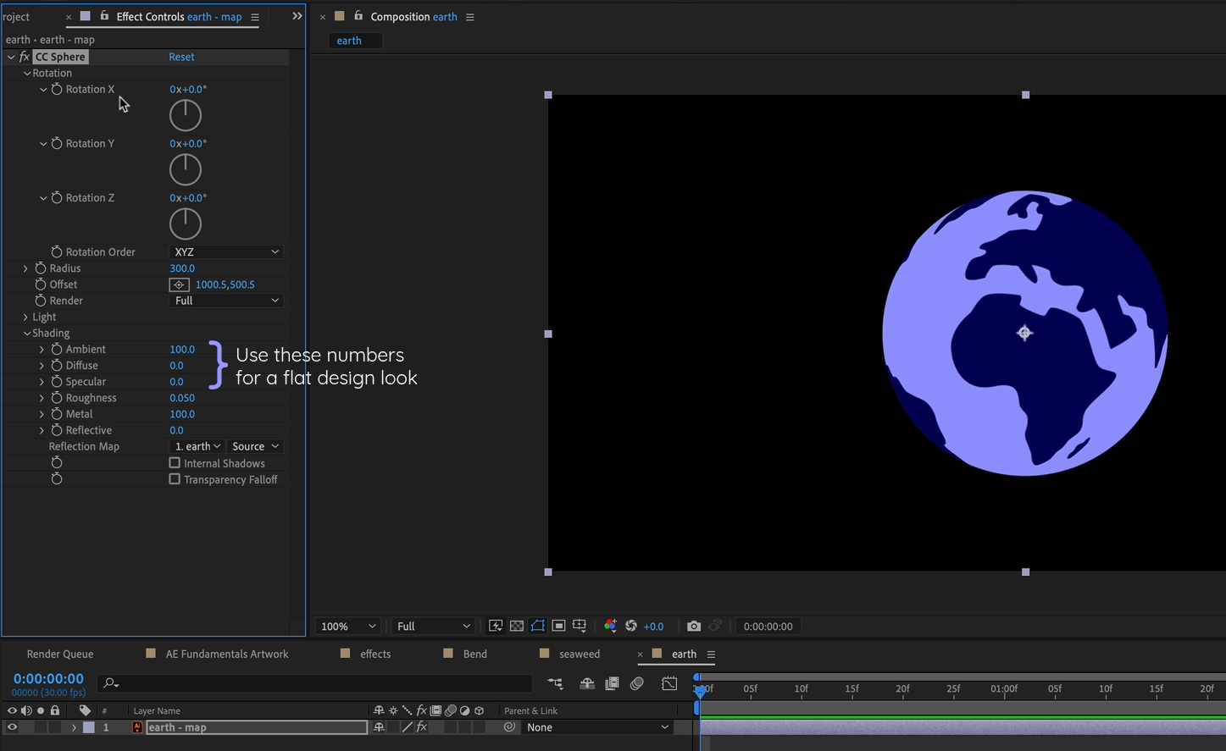This screenshot has height=751, width=1226.
Task: Switch to the Render Queue tab
Action: click(59, 654)
